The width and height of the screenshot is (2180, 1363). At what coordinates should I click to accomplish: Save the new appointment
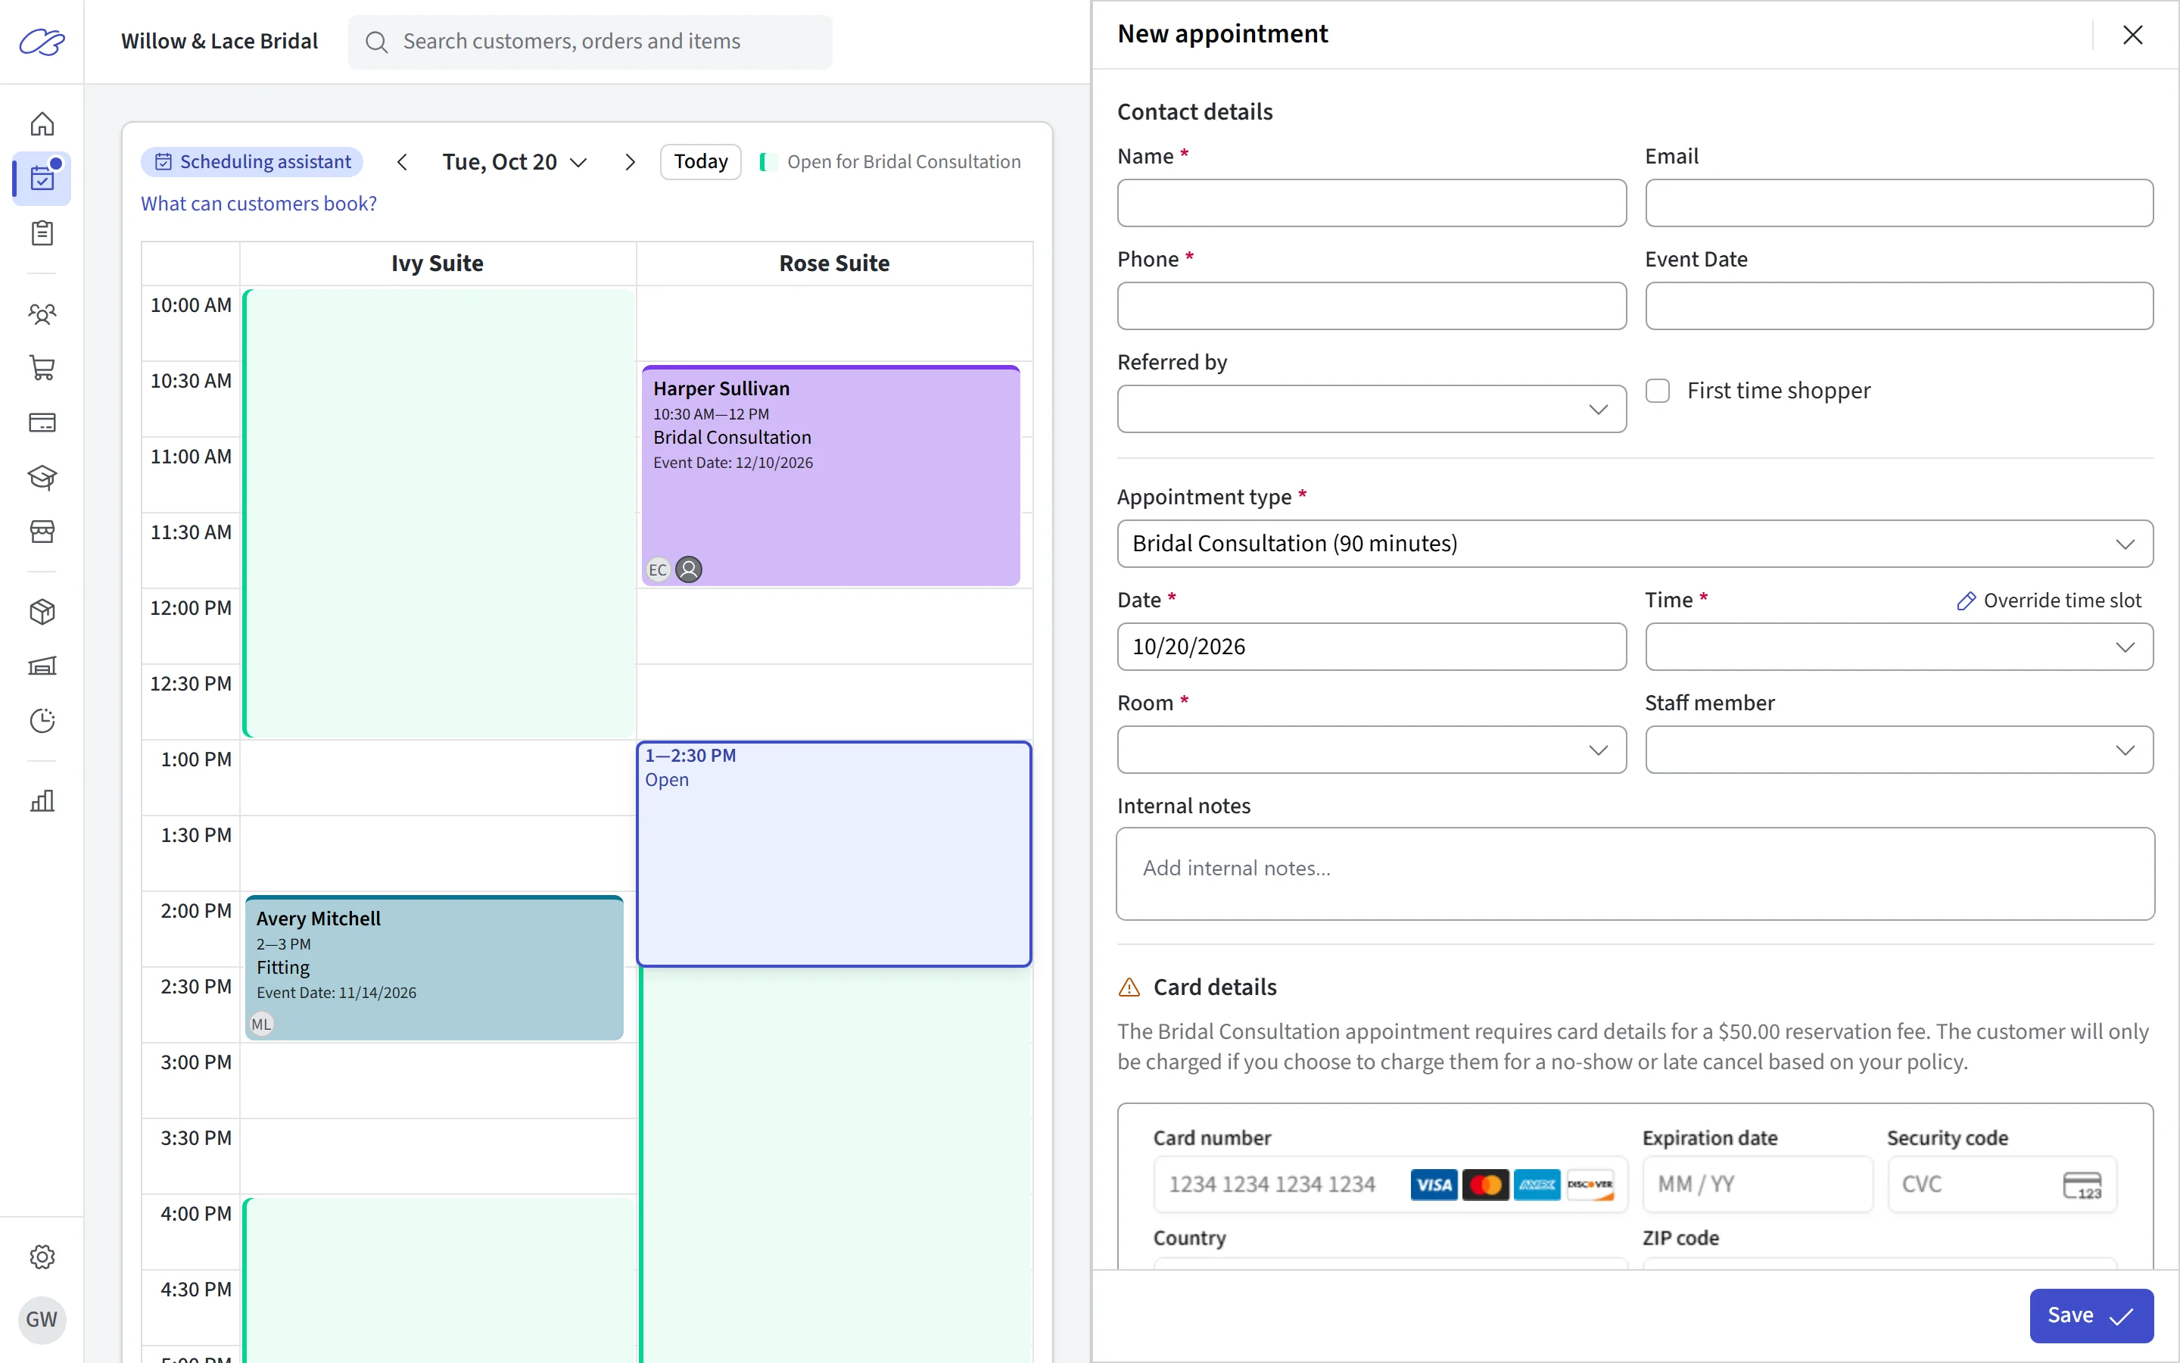click(2091, 1315)
